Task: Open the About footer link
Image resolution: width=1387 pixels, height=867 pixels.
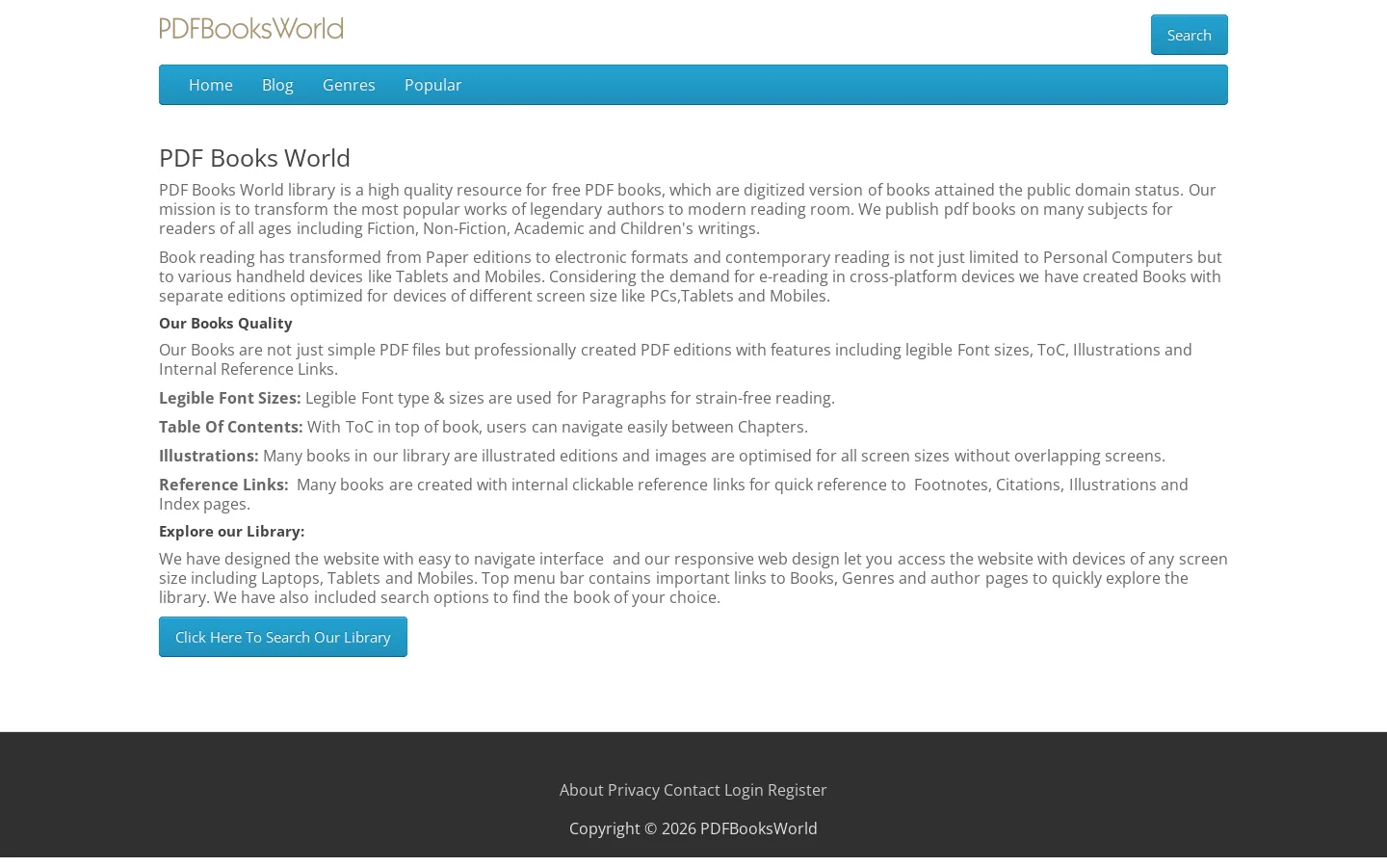Action: pyautogui.click(x=582, y=790)
